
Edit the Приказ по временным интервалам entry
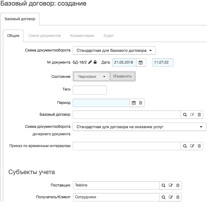pyautogui.click(x=192, y=146)
